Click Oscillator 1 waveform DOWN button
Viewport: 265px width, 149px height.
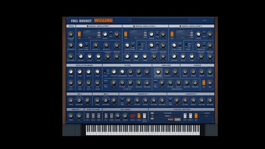(x=99, y=35)
